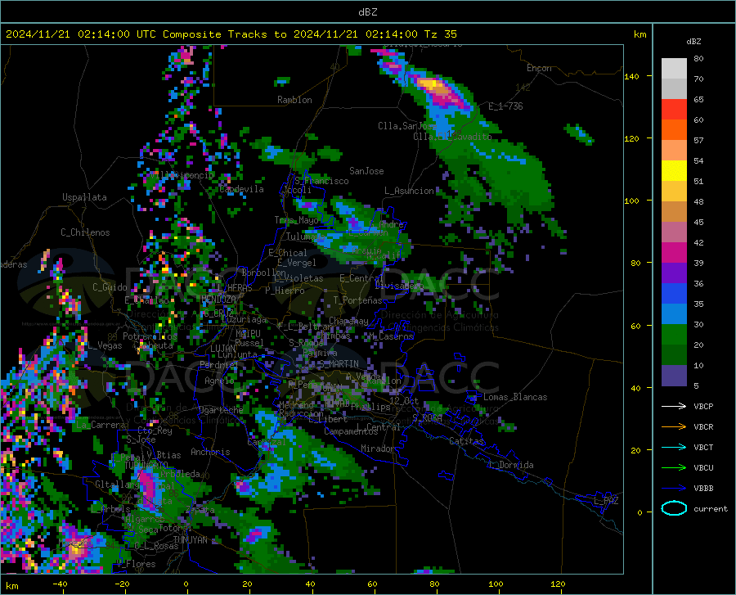This screenshot has height=595, width=736.
Task: Click the S_Francisco map label
Action: (321, 181)
